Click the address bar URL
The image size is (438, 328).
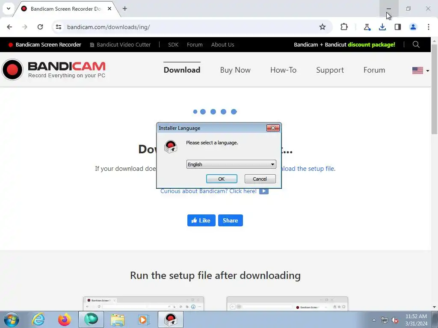pos(108,27)
